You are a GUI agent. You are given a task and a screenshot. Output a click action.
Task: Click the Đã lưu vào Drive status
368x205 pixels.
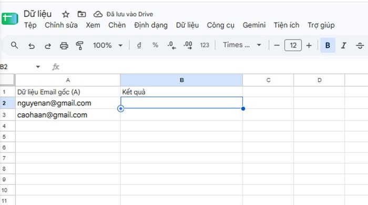(x=129, y=14)
